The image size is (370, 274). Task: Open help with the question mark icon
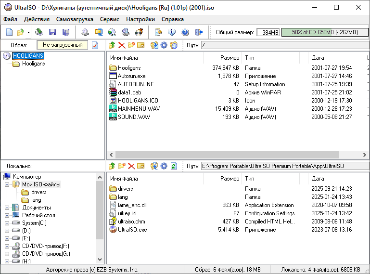pyautogui.click(x=185, y=32)
